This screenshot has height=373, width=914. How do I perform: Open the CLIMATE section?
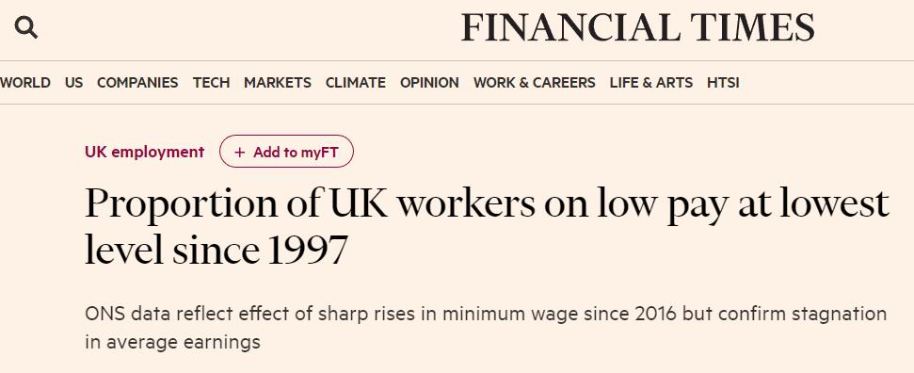pyautogui.click(x=356, y=83)
